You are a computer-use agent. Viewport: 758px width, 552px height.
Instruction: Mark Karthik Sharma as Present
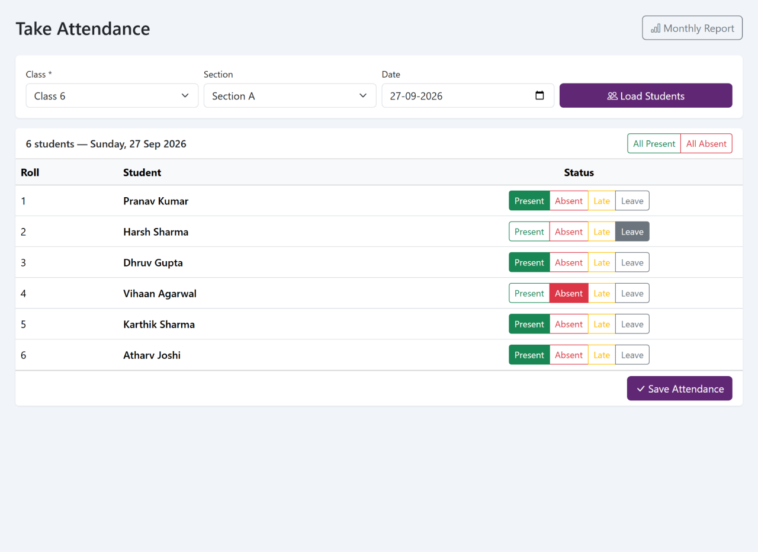coord(529,324)
